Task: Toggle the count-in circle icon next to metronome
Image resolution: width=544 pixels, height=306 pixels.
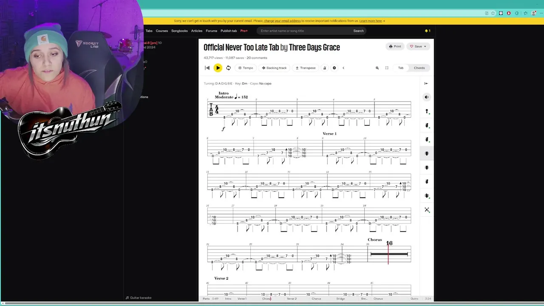Action: (334, 68)
